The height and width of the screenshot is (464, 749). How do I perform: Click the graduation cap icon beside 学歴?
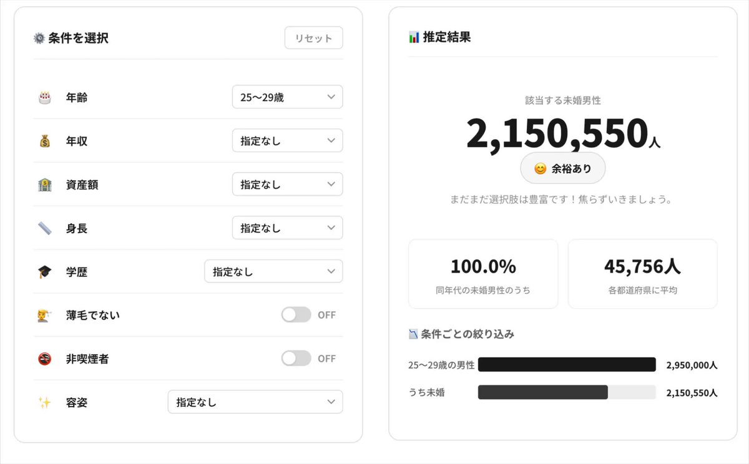pos(44,272)
